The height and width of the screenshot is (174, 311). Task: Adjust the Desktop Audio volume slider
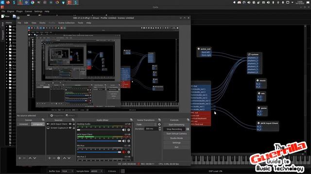point(99,130)
